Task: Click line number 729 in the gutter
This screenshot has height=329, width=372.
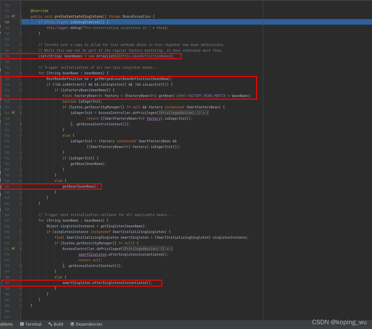Action: pyautogui.click(x=7, y=22)
